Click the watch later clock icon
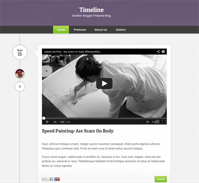The width and height of the screenshot is (199, 183). tap(147, 122)
